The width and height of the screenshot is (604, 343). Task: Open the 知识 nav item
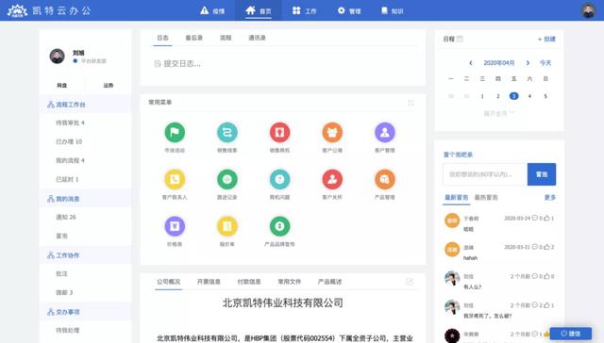click(393, 10)
